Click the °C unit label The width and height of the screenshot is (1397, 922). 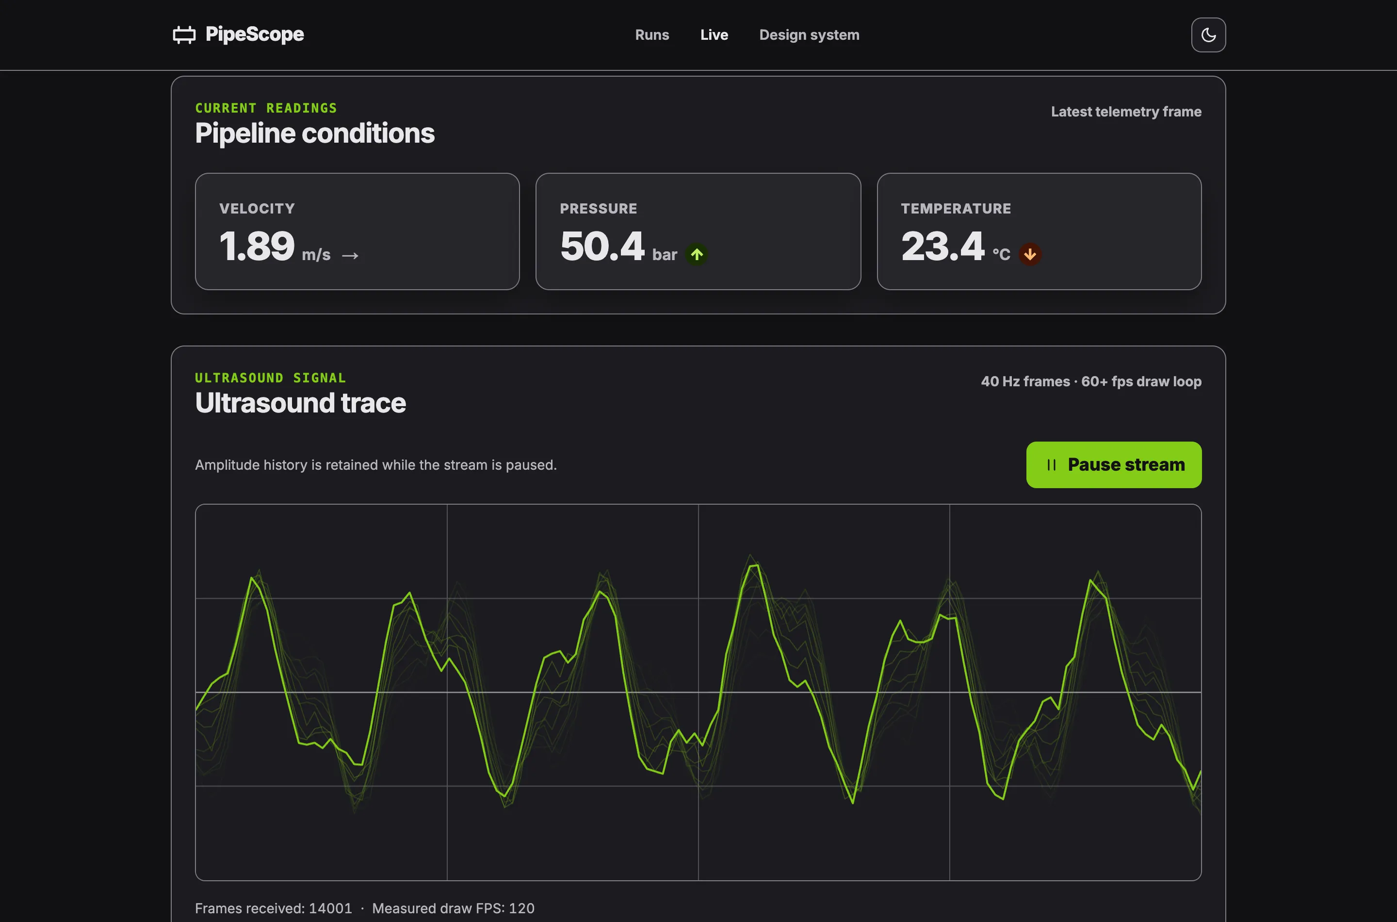tap(1002, 255)
